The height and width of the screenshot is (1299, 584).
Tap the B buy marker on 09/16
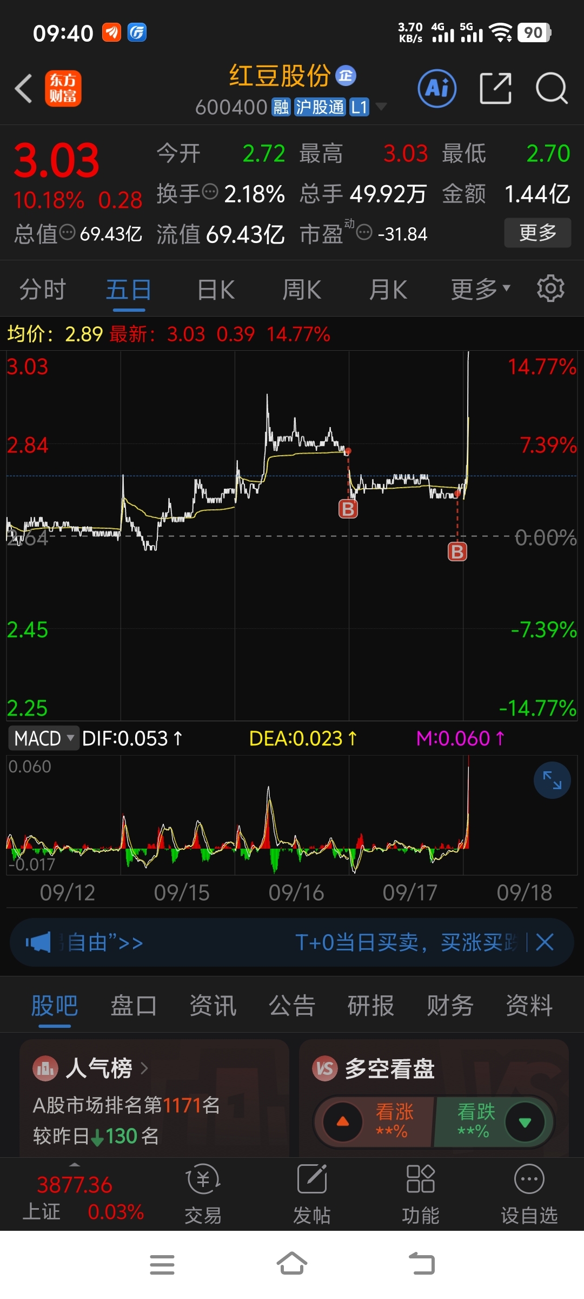pos(348,509)
